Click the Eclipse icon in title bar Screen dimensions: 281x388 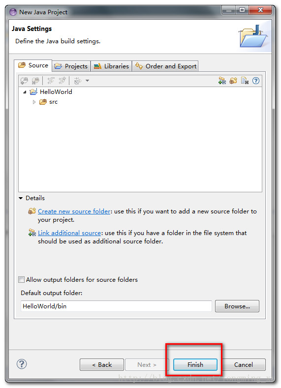pos(13,12)
